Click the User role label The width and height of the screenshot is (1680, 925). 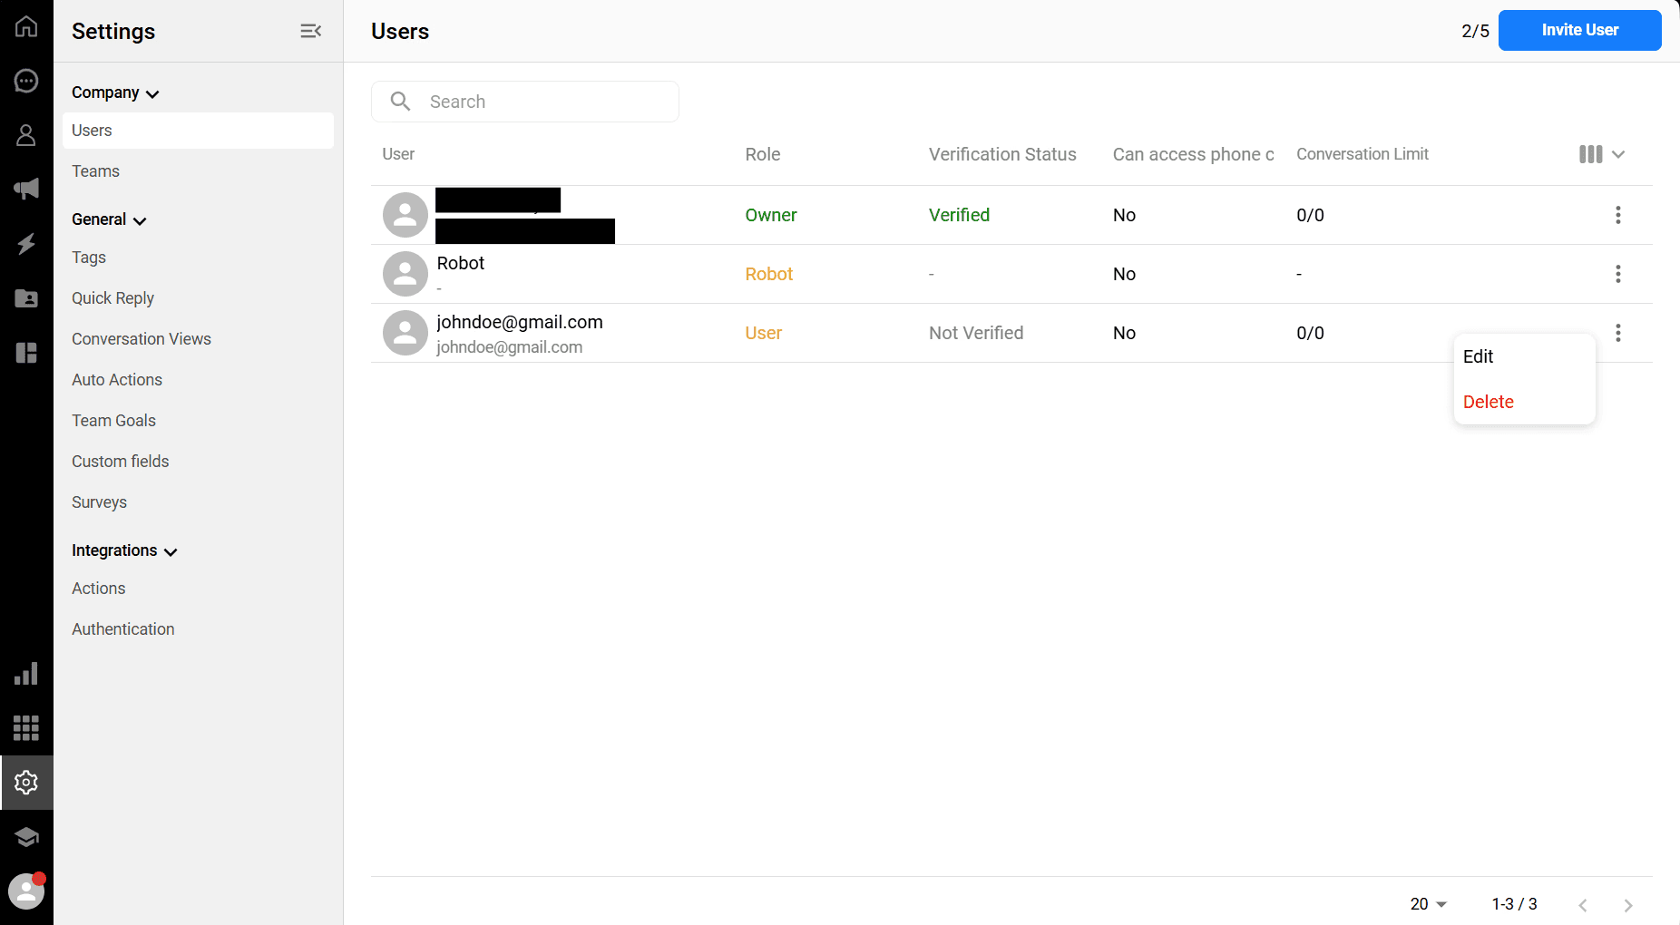click(x=764, y=333)
